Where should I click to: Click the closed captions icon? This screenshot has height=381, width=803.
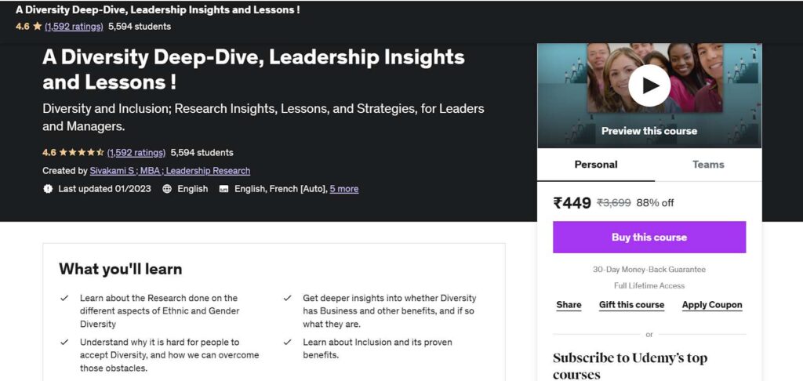point(223,189)
